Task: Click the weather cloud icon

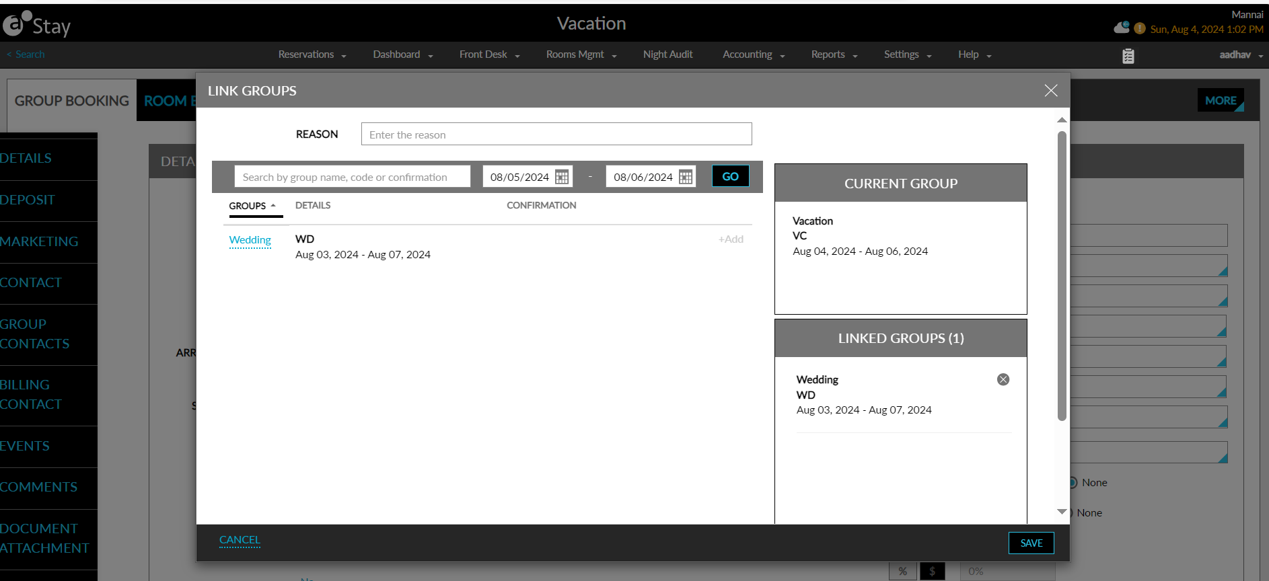Action: [1122, 28]
